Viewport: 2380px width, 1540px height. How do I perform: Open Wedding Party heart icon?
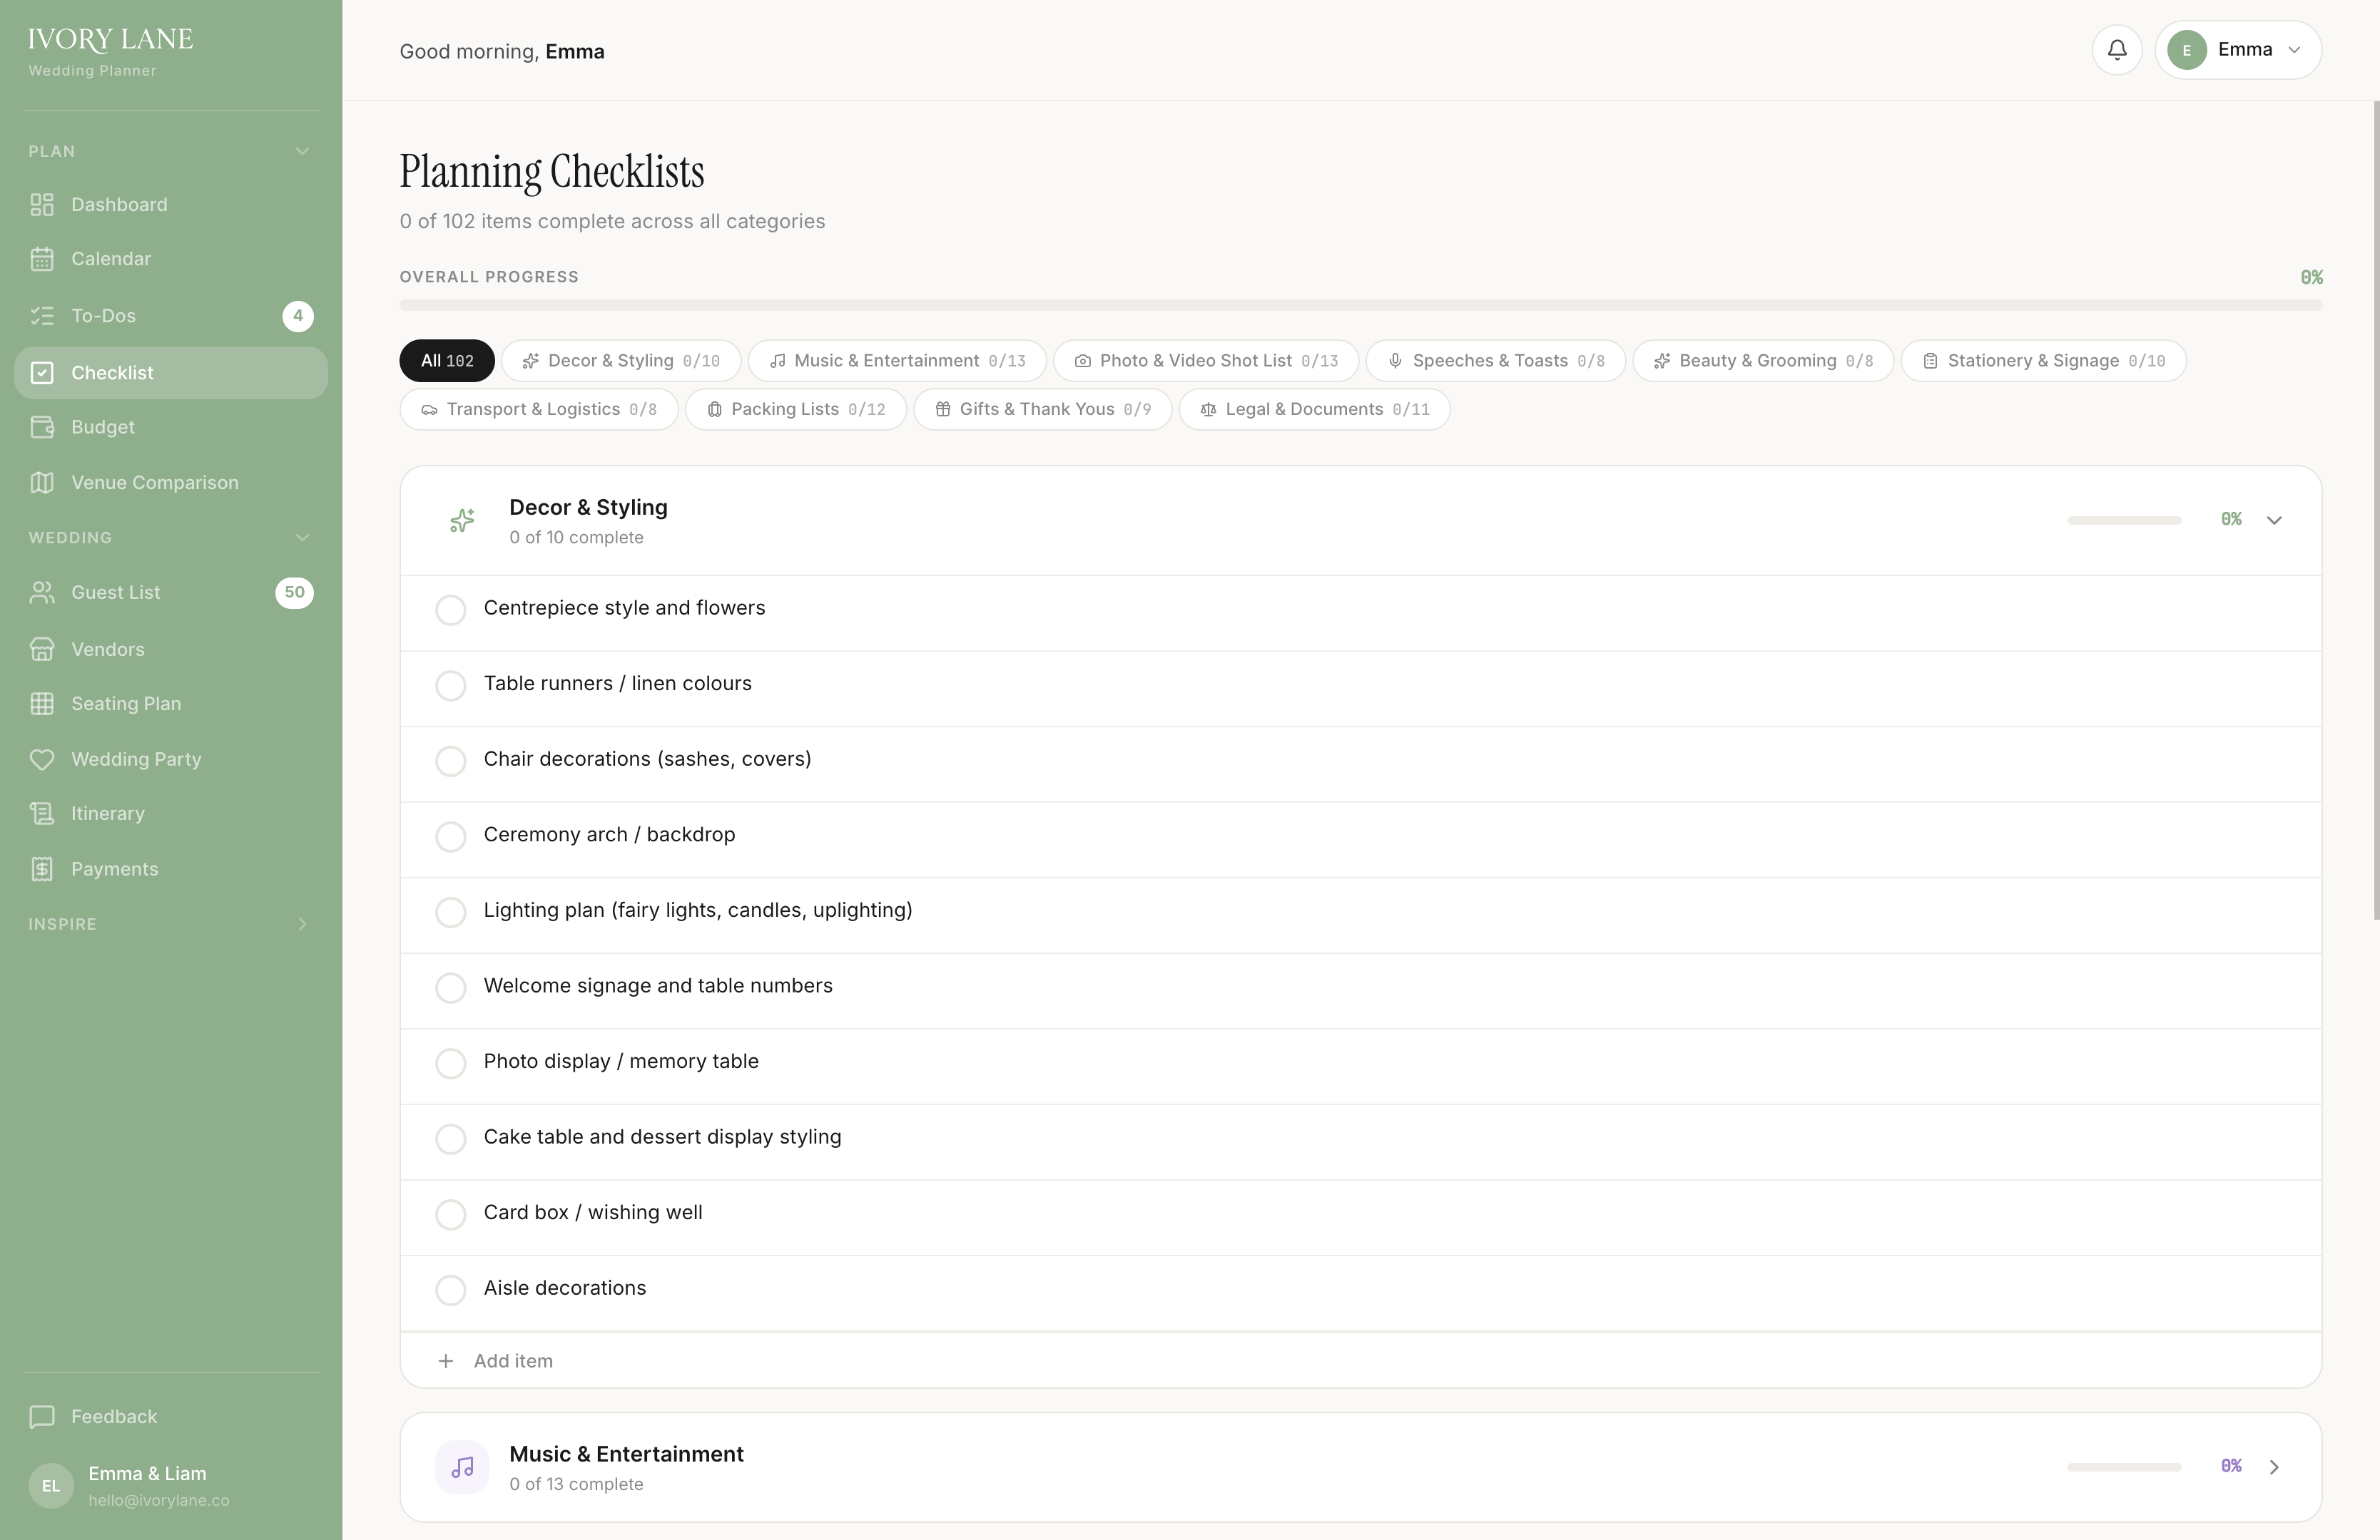[42, 759]
